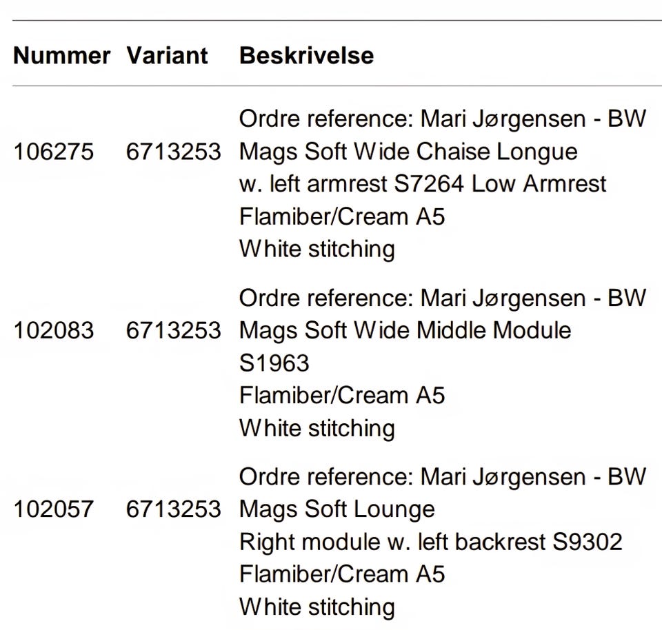662x630 pixels.
Task: Click the Nummer column header
Action: (x=61, y=56)
